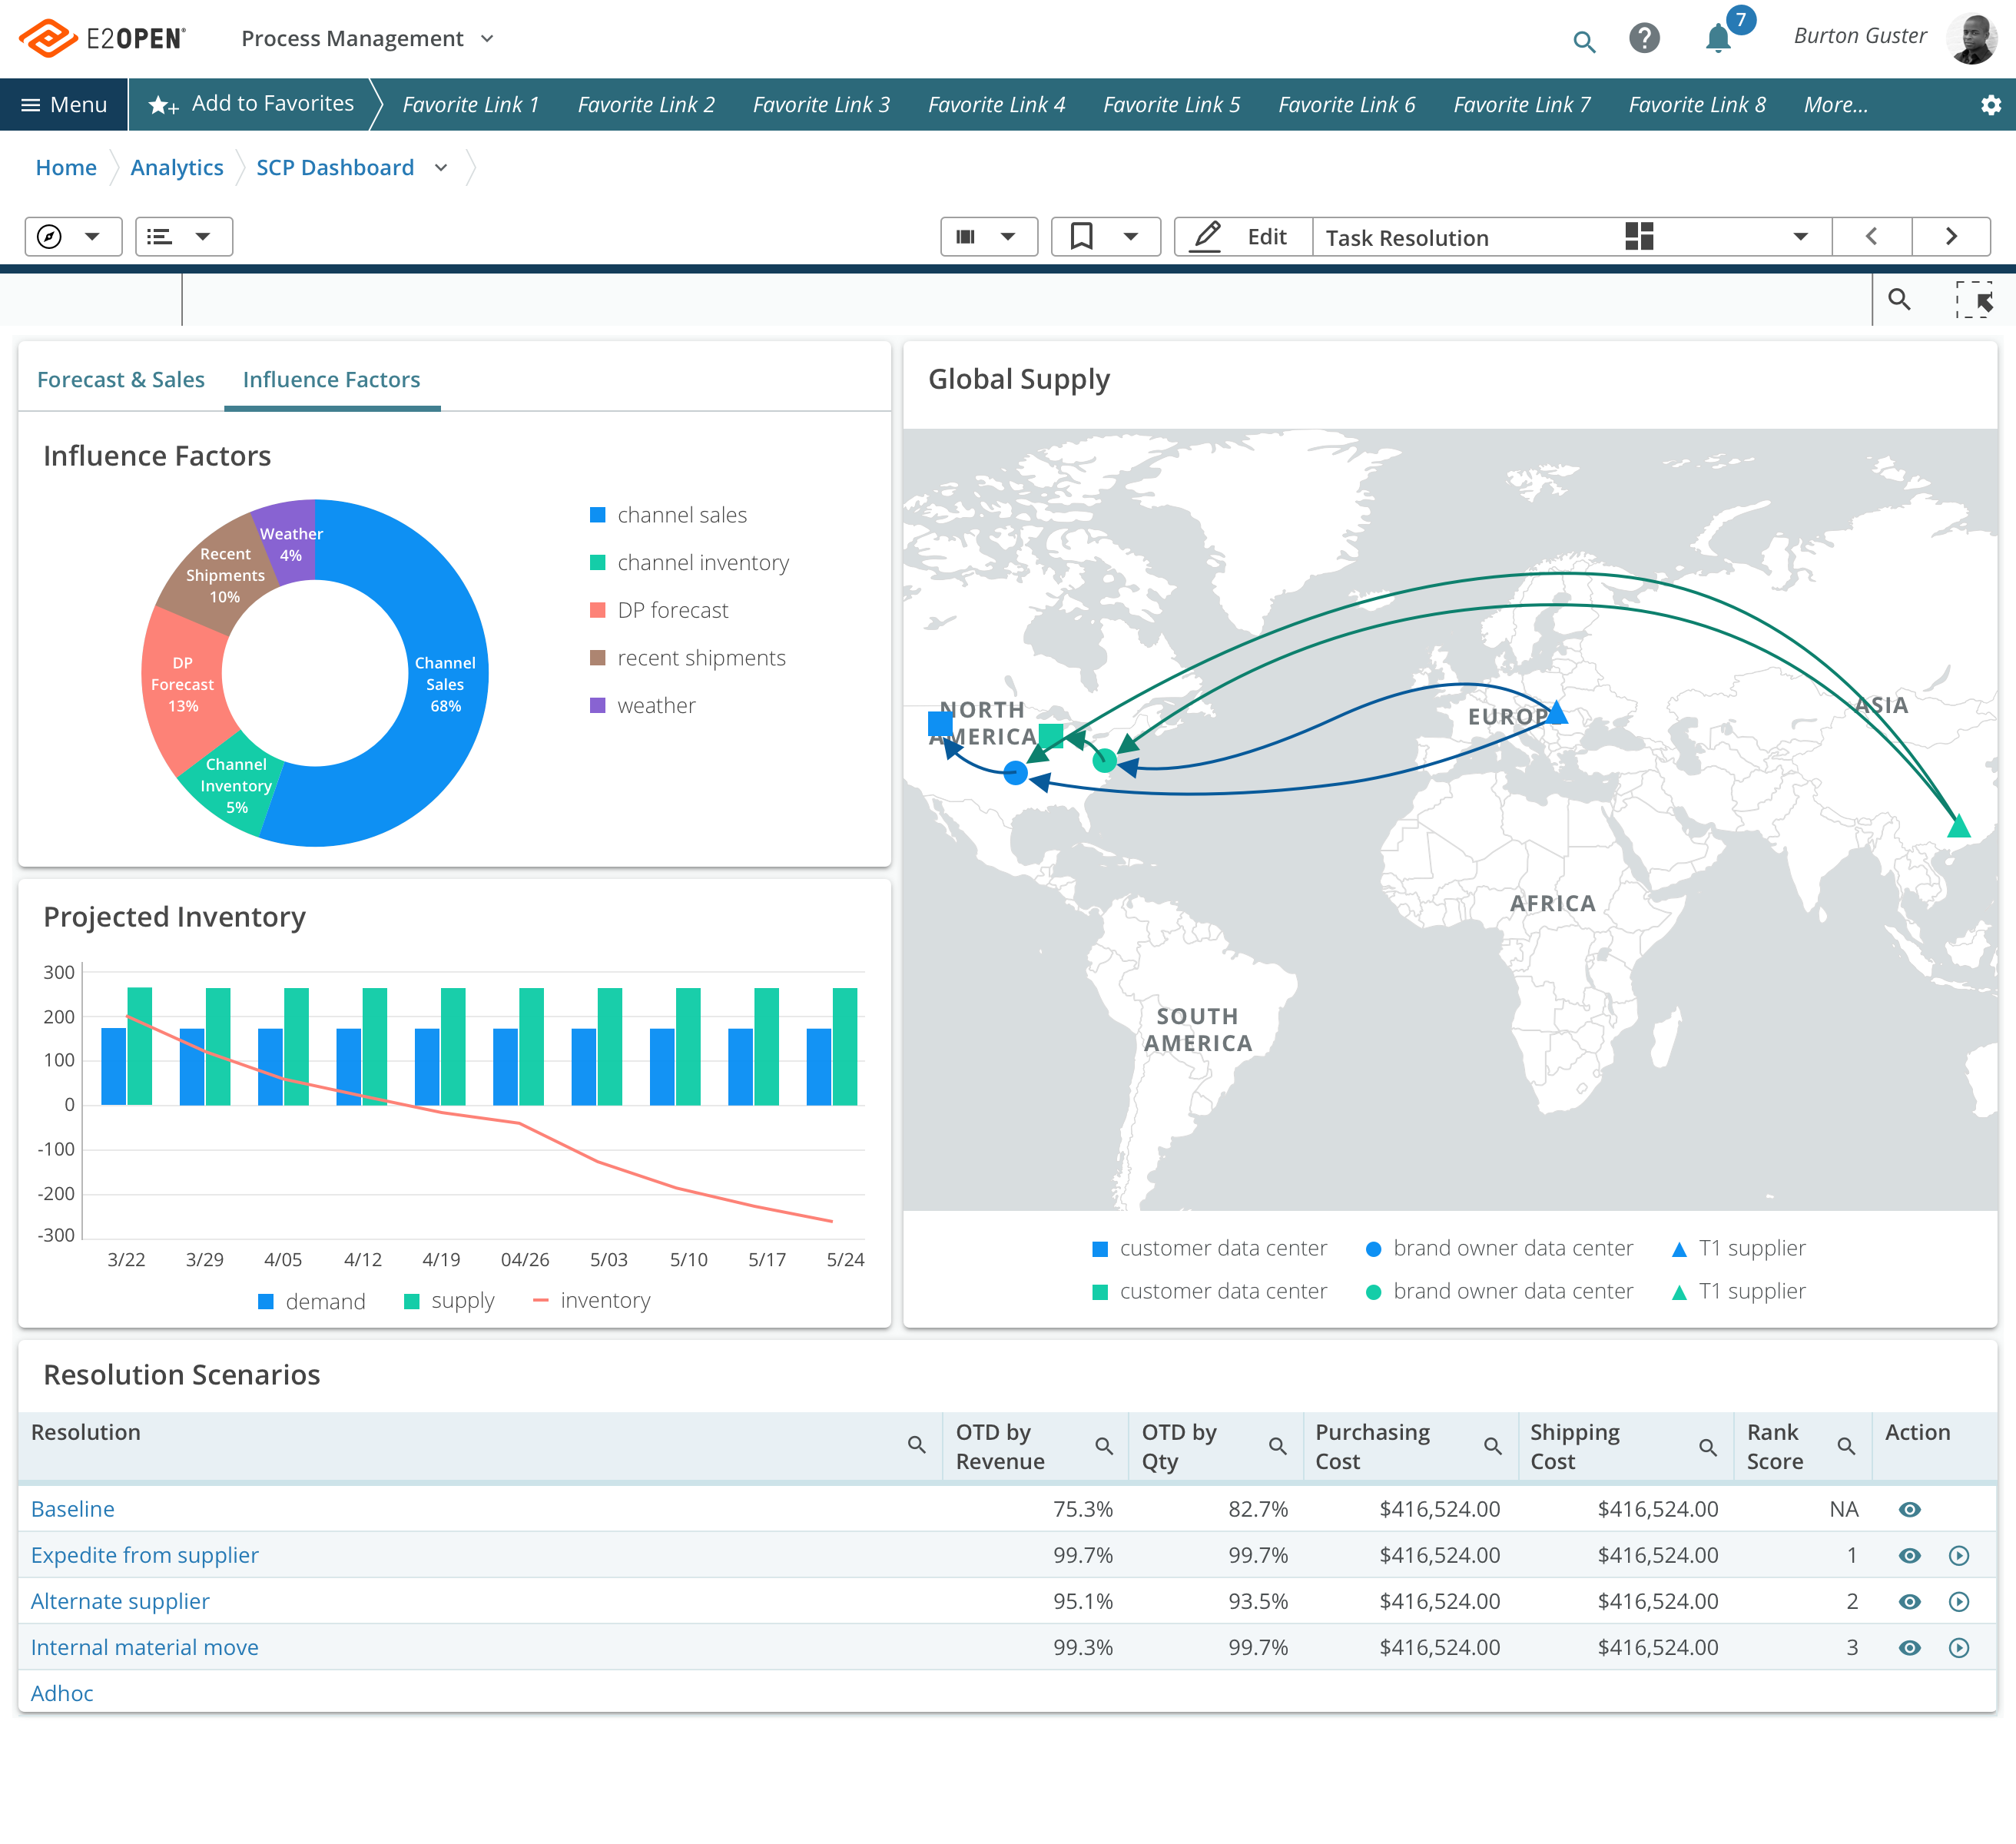Click the header search magnifier icon

(1583, 41)
